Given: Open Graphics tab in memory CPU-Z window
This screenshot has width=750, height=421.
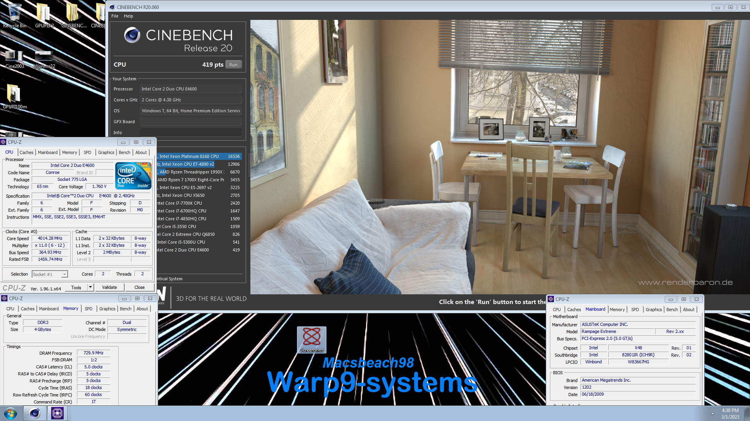Looking at the screenshot, I should pyautogui.click(x=107, y=309).
